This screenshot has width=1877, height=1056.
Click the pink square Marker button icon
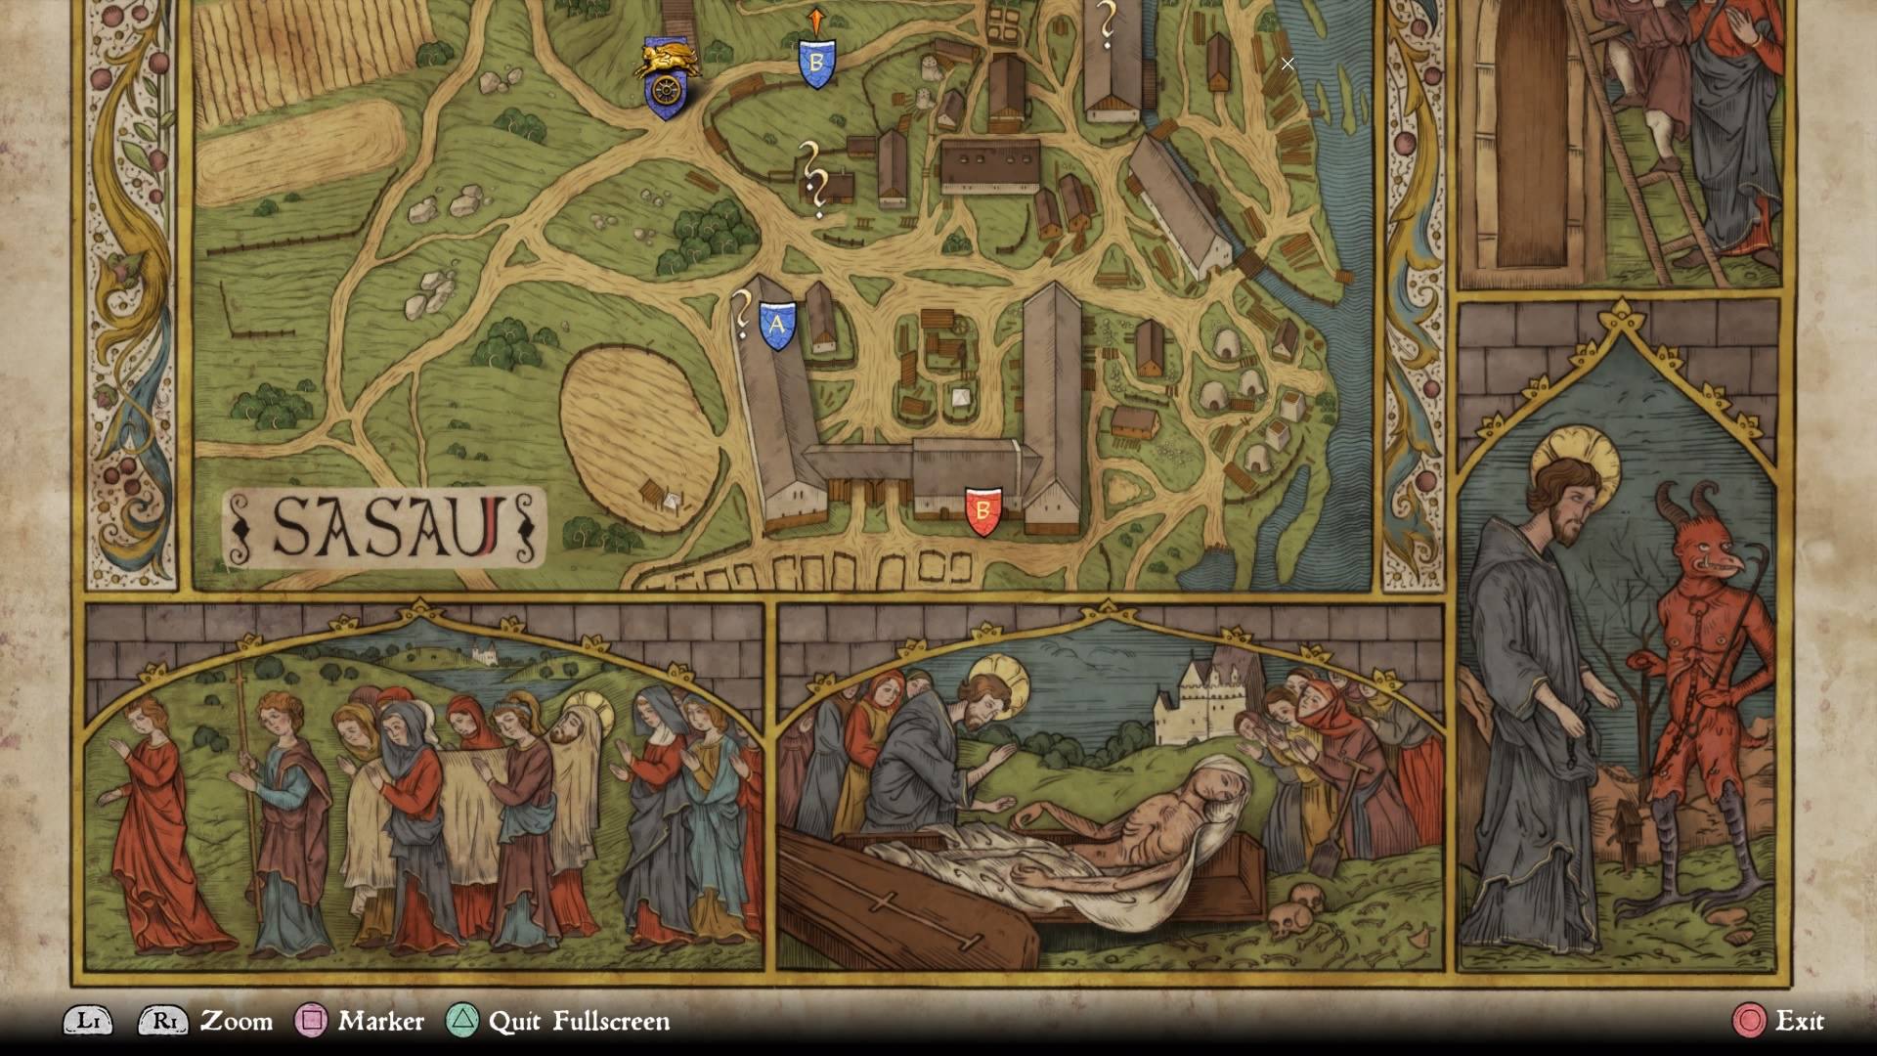(312, 1021)
